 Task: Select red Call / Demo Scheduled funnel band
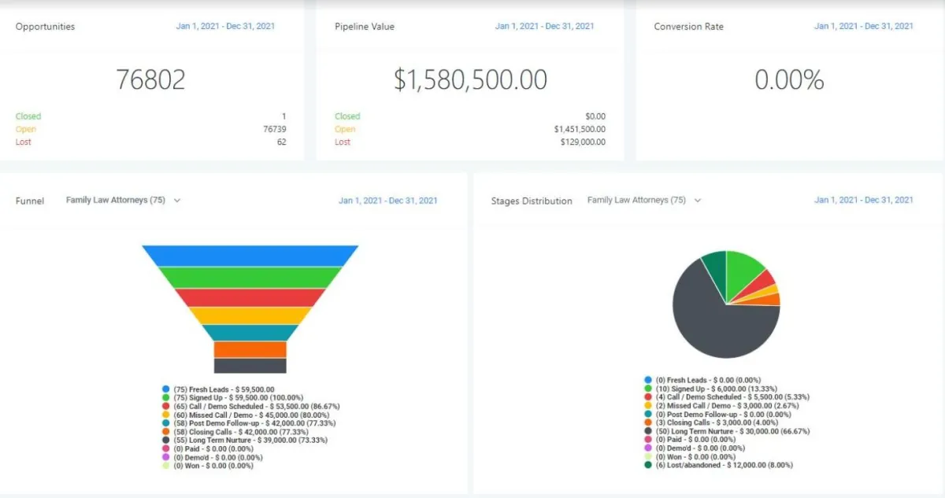pyautogui.click(x=250, y=297)
